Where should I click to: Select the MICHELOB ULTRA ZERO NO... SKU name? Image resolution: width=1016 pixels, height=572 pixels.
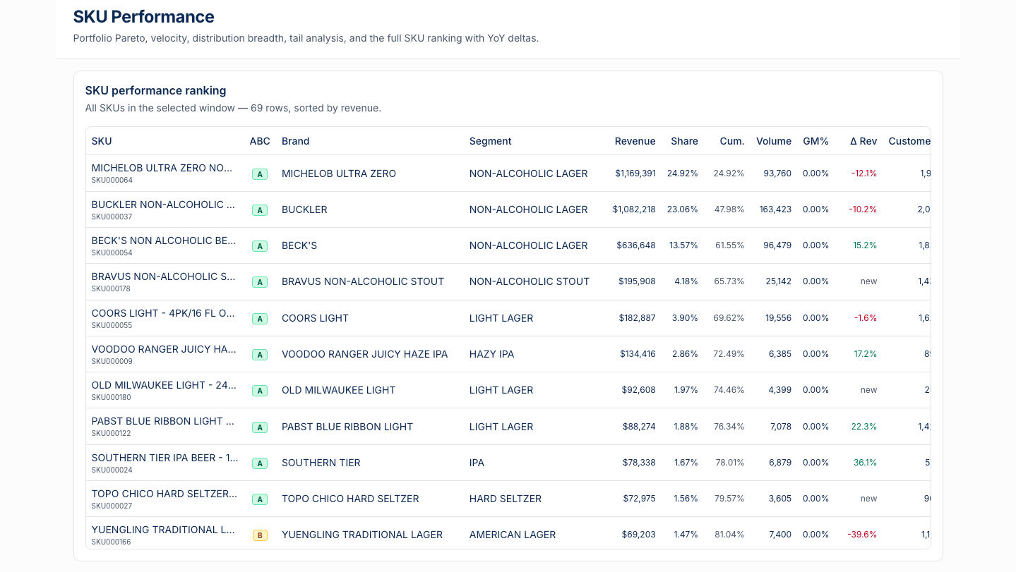pyautogui.click(x=162, y=168)
